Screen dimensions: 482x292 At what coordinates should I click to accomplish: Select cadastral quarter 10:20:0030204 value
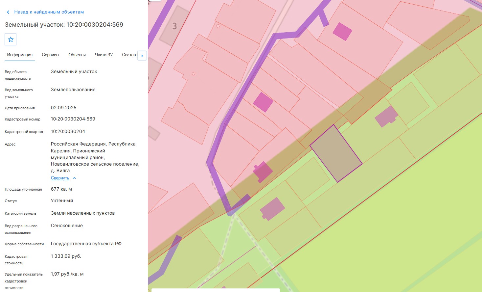click(x=68, y=131)
